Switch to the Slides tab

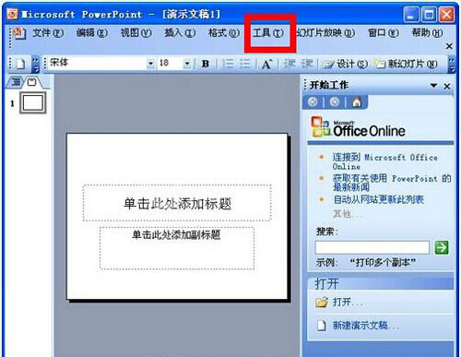pos(32,82)
